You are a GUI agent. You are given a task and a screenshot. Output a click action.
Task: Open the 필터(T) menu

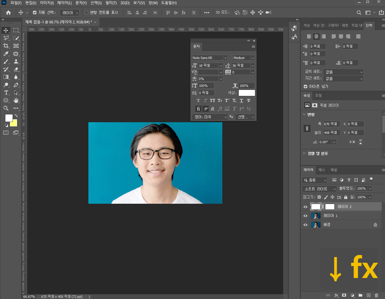(x=111, y=3)
